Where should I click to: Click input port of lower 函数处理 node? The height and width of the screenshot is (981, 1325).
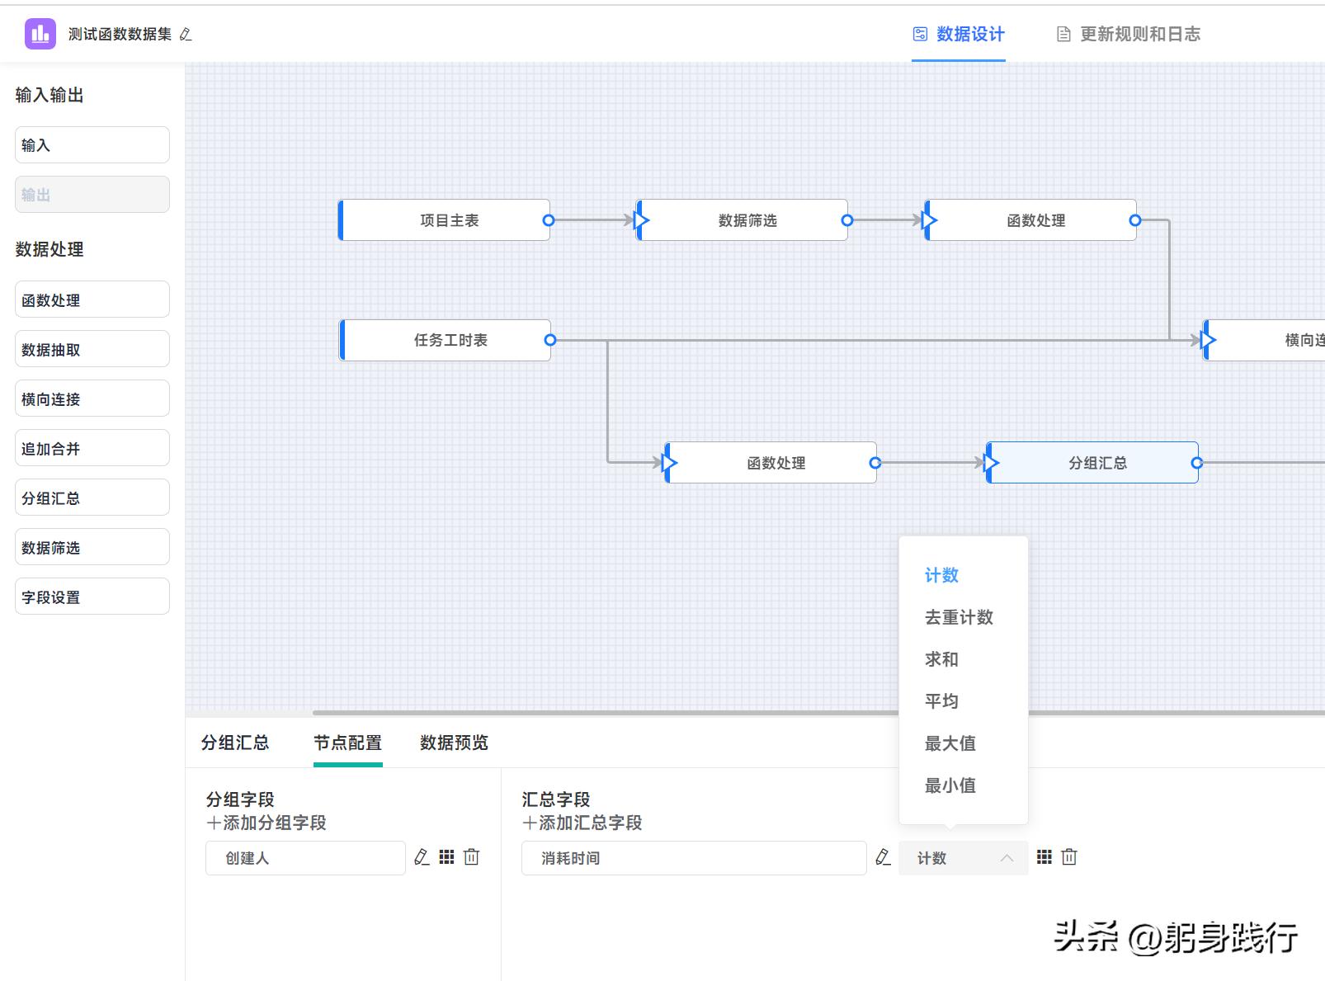670,463
